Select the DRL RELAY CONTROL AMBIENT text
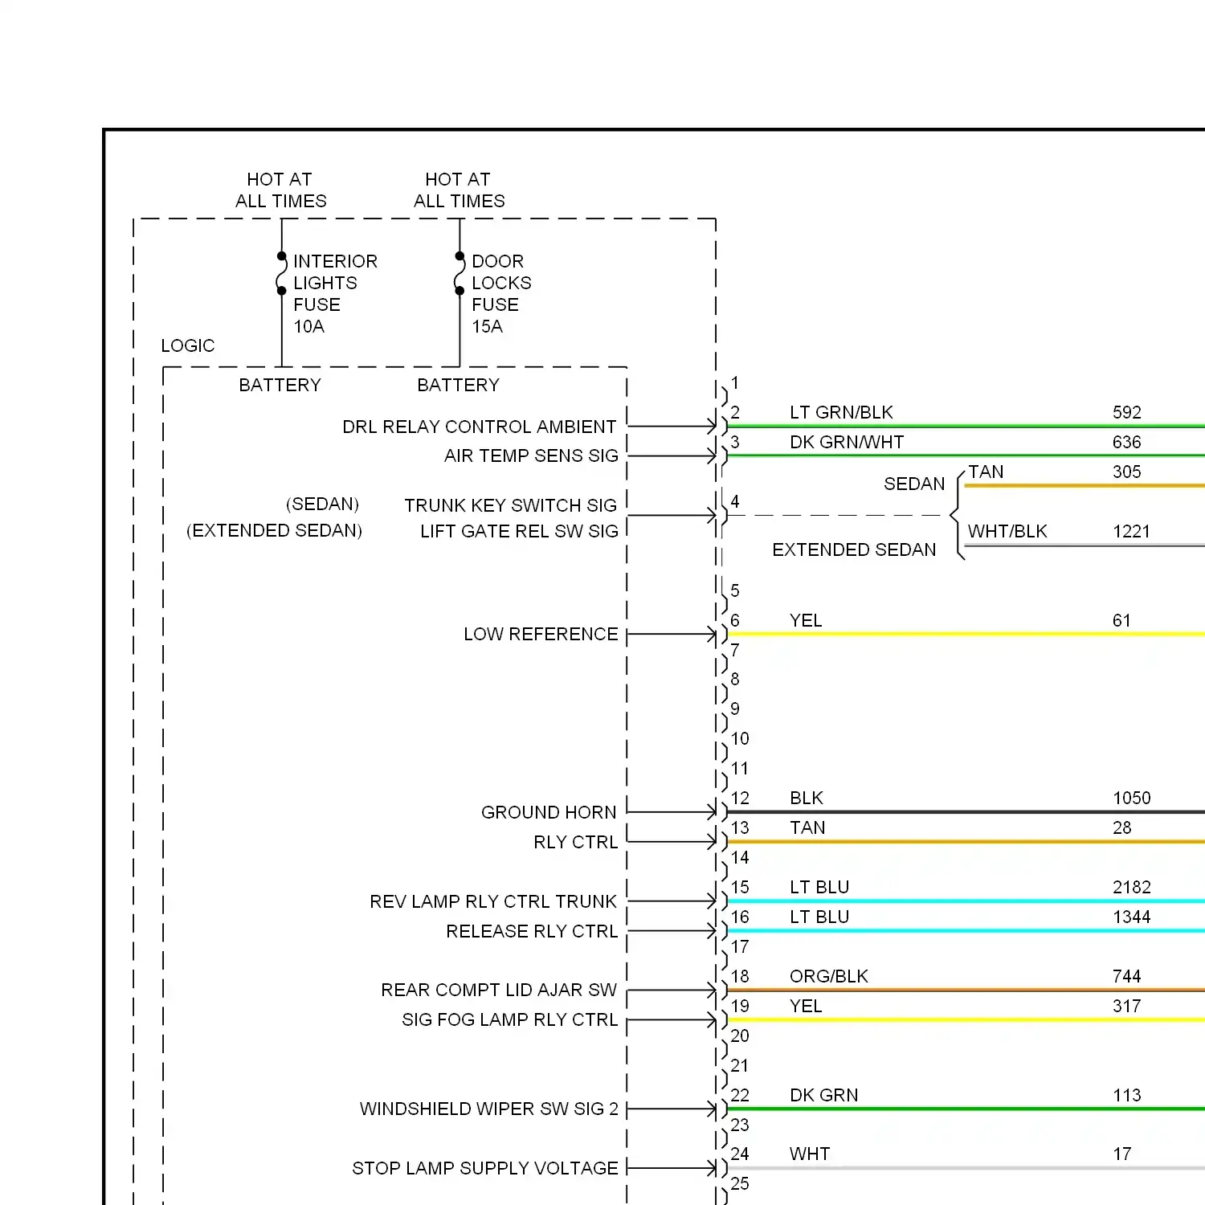1205x1205 pixels. [480, 427]
